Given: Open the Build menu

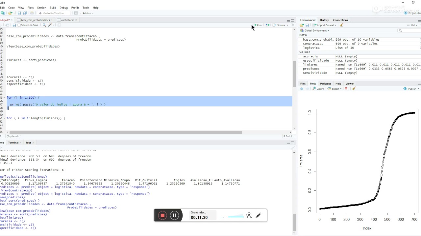Looking at the screenshot, I should pyautogui.click(x=53, y=8).
